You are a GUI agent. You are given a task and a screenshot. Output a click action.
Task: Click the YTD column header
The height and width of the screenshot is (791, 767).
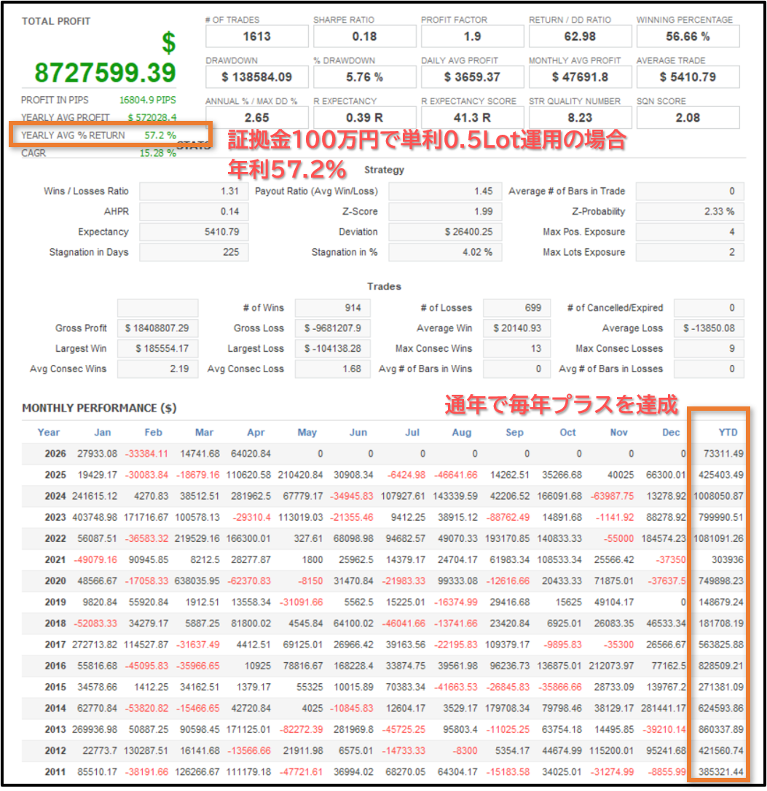pyautogui.click(x=728, y=433)
